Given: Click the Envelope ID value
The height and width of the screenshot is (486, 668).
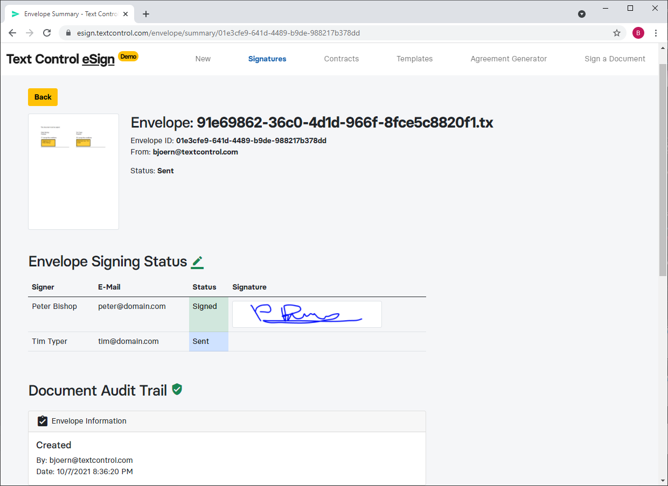Looking at the screenshot, I should coord(251,140).
